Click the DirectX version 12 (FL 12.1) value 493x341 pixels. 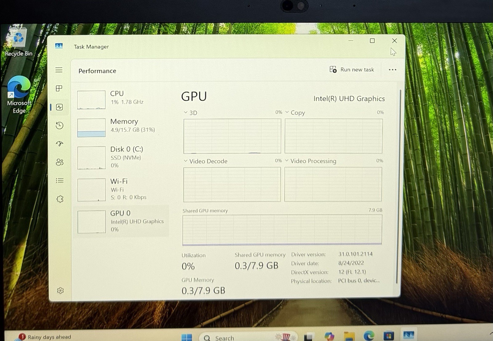(x=352, y=272)
